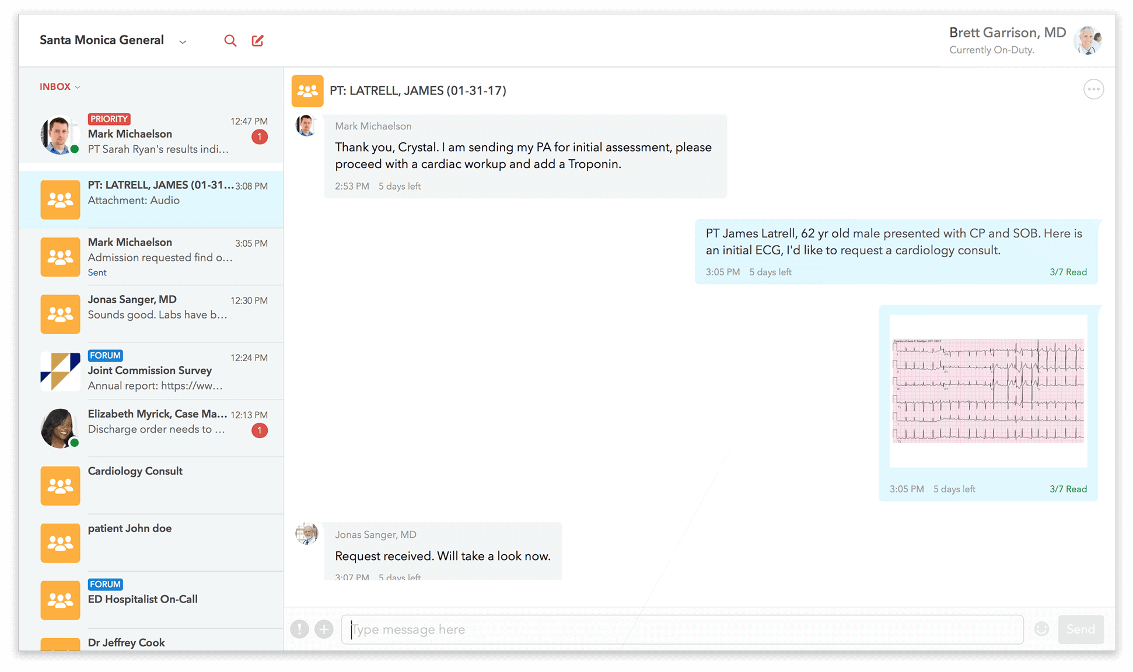
Task: Click 3/7 Read status under the ECG image
Action: (1068, 489)
